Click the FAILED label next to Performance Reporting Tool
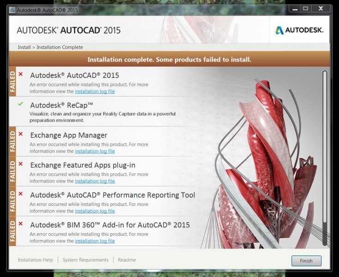 tap(12, 201)
